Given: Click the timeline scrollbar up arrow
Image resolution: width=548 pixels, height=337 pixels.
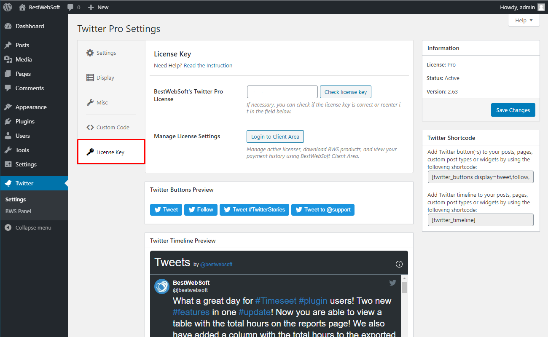Looking at the screenshot, I should (x=405, y=278).
